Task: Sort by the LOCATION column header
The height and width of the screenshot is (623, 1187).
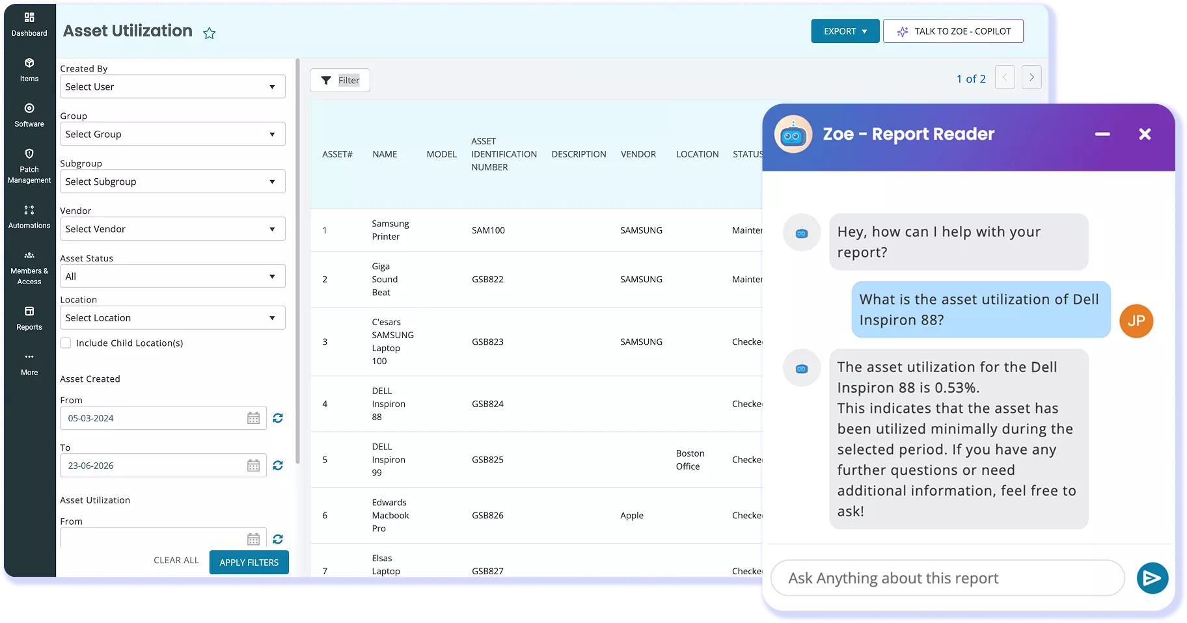Action: [x=697, y=154]
